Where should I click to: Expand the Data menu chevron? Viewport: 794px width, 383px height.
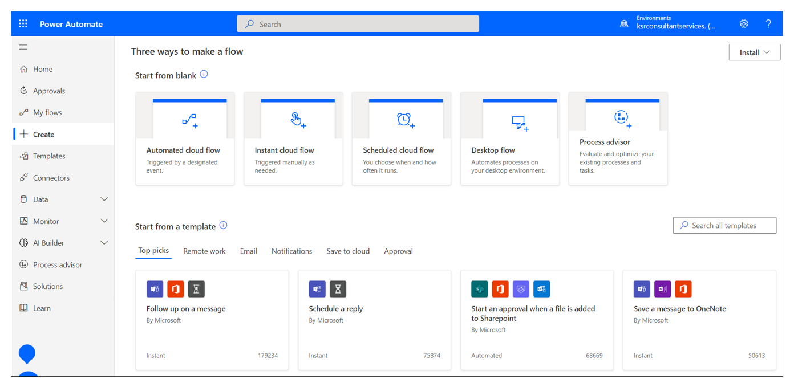[104, 199]
